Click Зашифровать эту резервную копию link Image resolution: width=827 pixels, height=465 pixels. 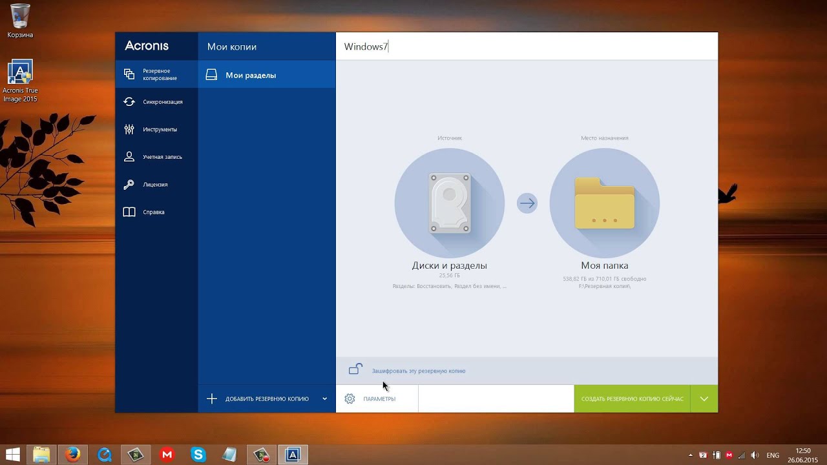point(419,371)
